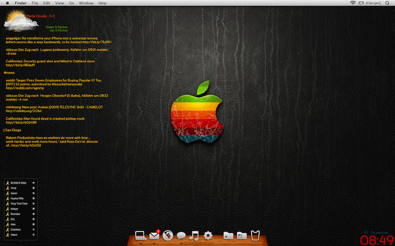Viewport: 395px width, 246px height.
Task: Open the Trash icon in the dock
Action: tap(255, 236)
